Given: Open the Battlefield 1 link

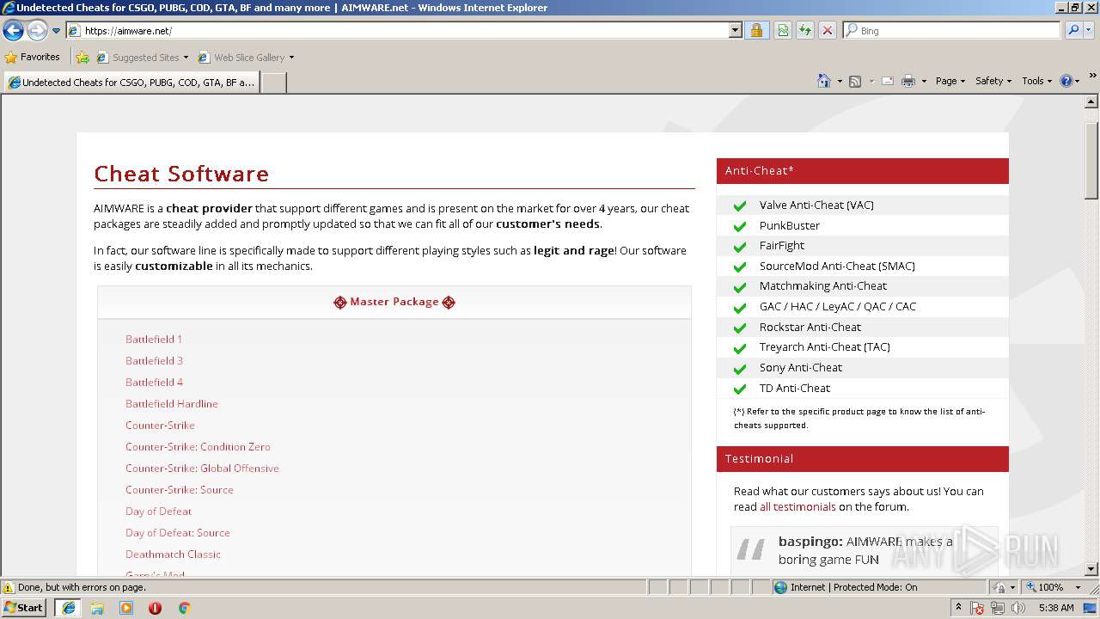Looking at the screenshot, I should (154, 340).
